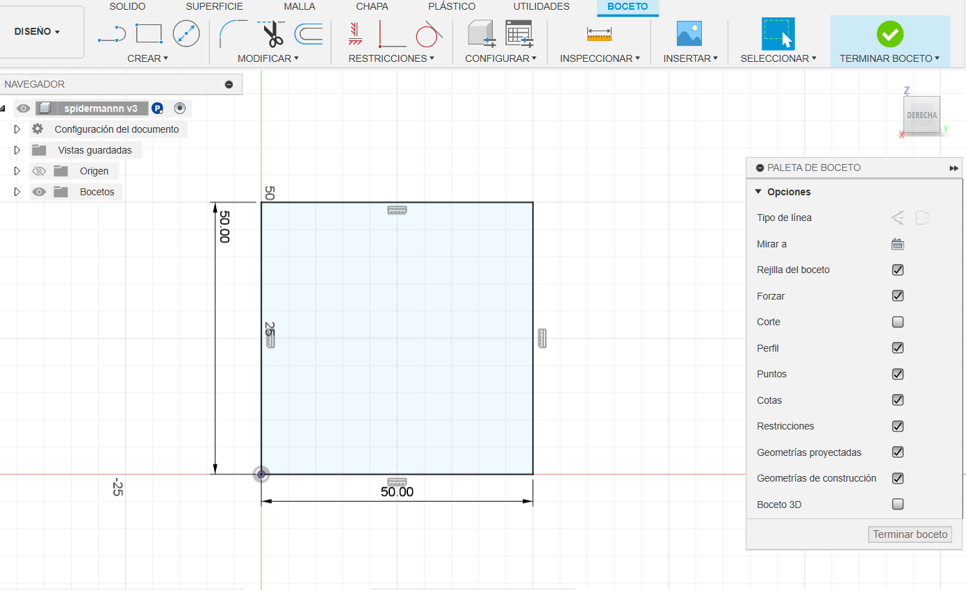Apply the horizontal/vertical constraint tool
This screenshot has width=966, height=590.
[x=356, y=33]
